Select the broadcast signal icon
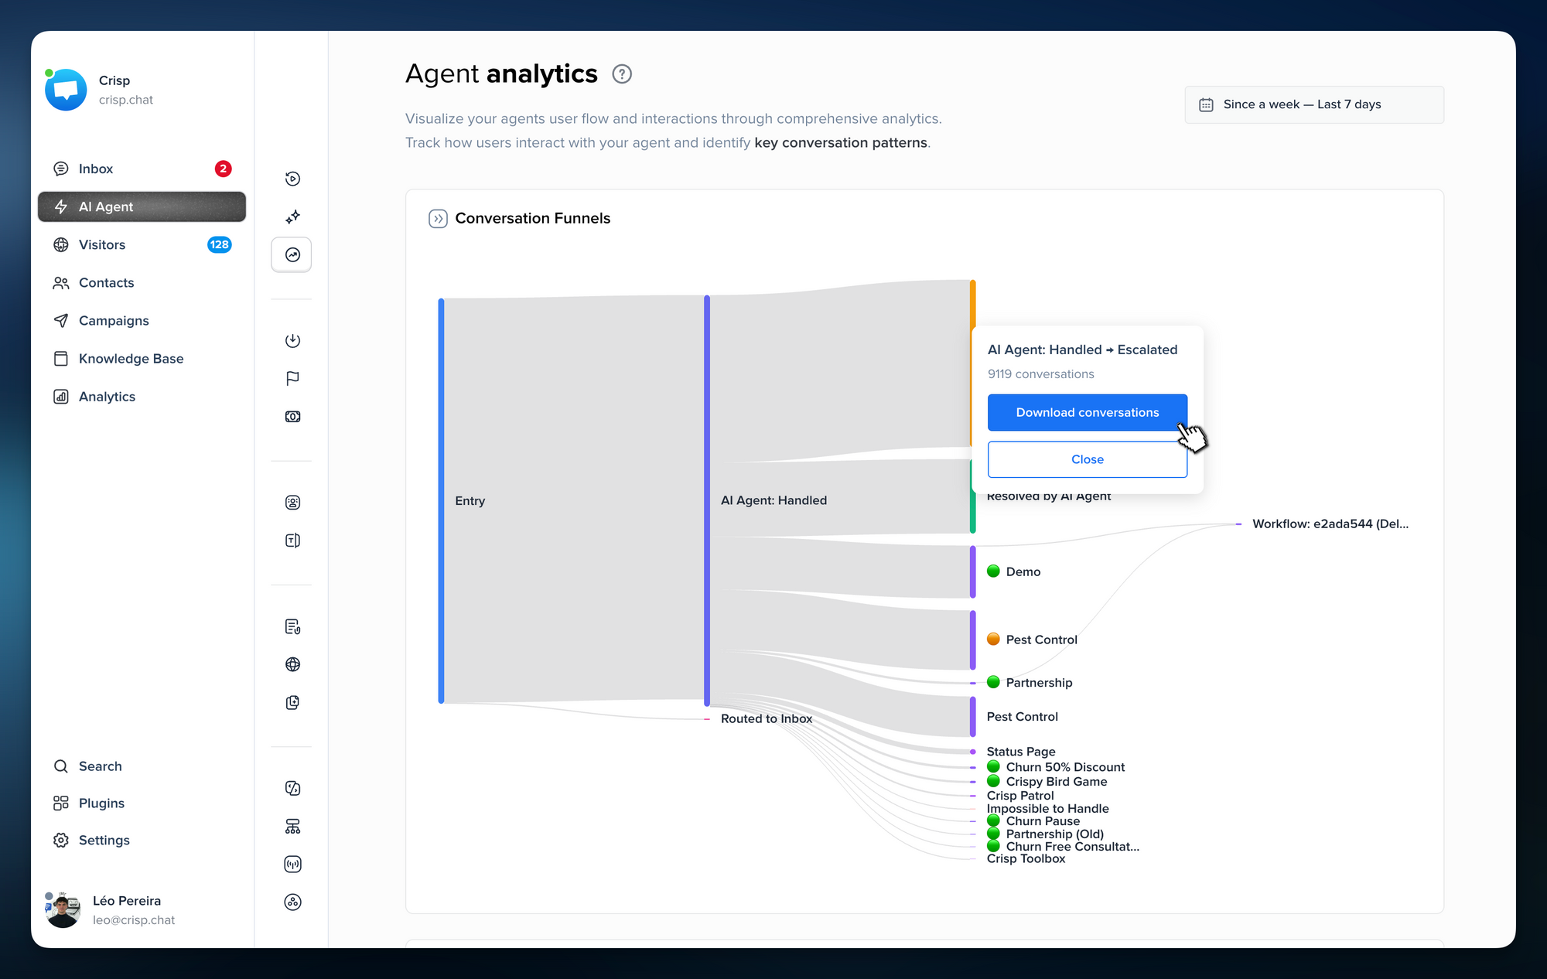 pyautogui.click(x=292, y=864)
